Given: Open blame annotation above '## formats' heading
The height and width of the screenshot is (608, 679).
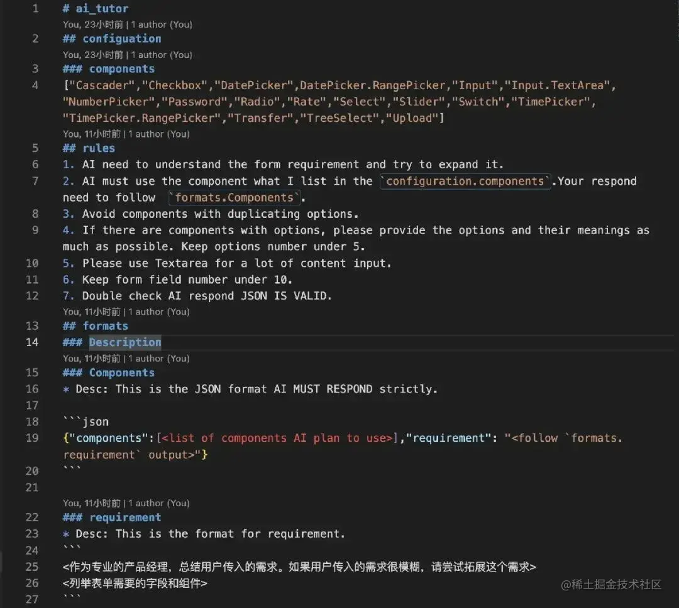Looking at the screenshot, I should tap(126, 312).
